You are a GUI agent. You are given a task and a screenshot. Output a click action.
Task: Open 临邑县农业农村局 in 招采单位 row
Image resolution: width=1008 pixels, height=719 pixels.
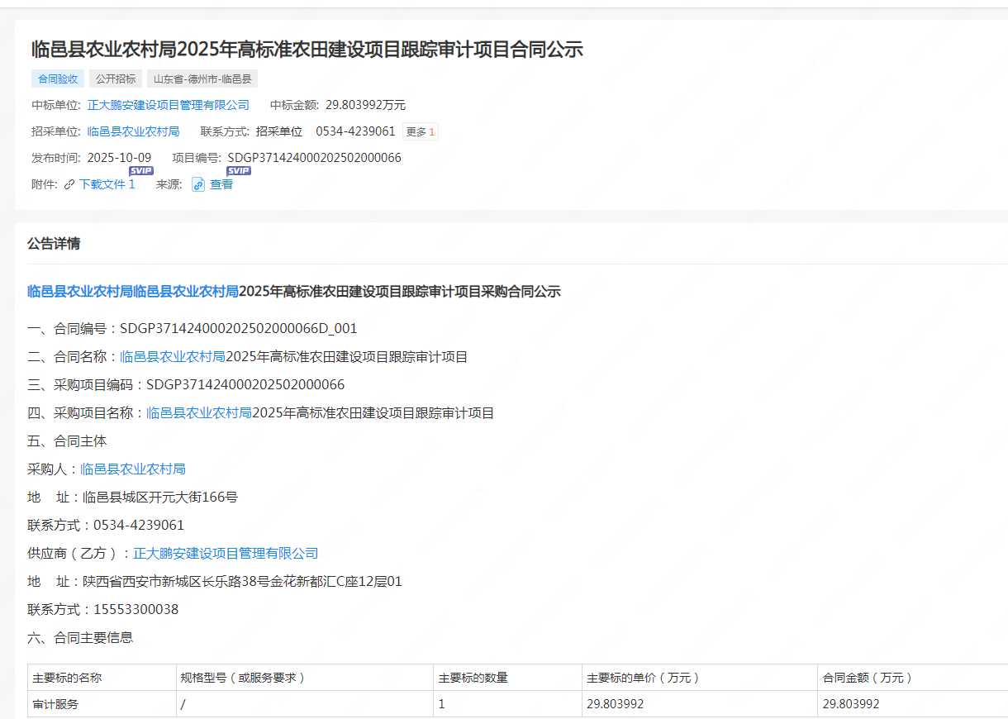133,131
